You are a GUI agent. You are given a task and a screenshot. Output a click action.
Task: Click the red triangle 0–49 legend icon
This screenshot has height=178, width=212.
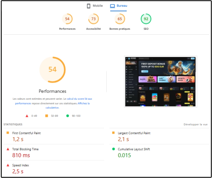[27, 116]
